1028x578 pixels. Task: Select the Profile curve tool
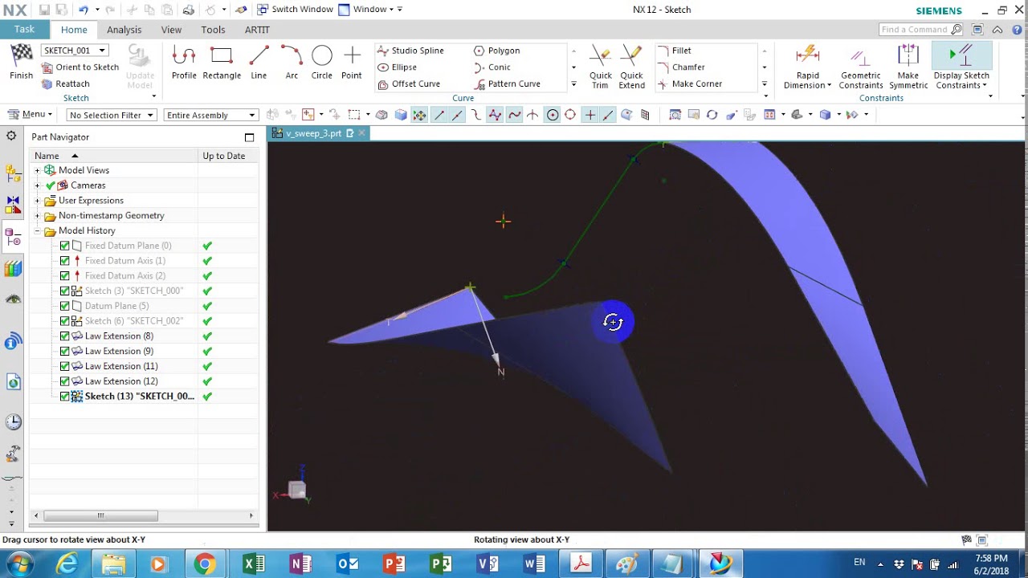(x=184, y=63)
